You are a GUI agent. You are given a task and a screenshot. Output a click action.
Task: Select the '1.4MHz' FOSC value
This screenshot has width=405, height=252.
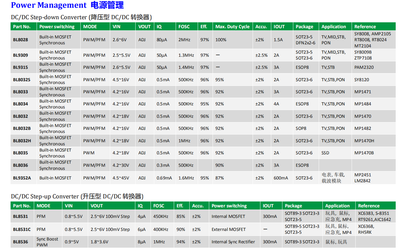(186, 67)
